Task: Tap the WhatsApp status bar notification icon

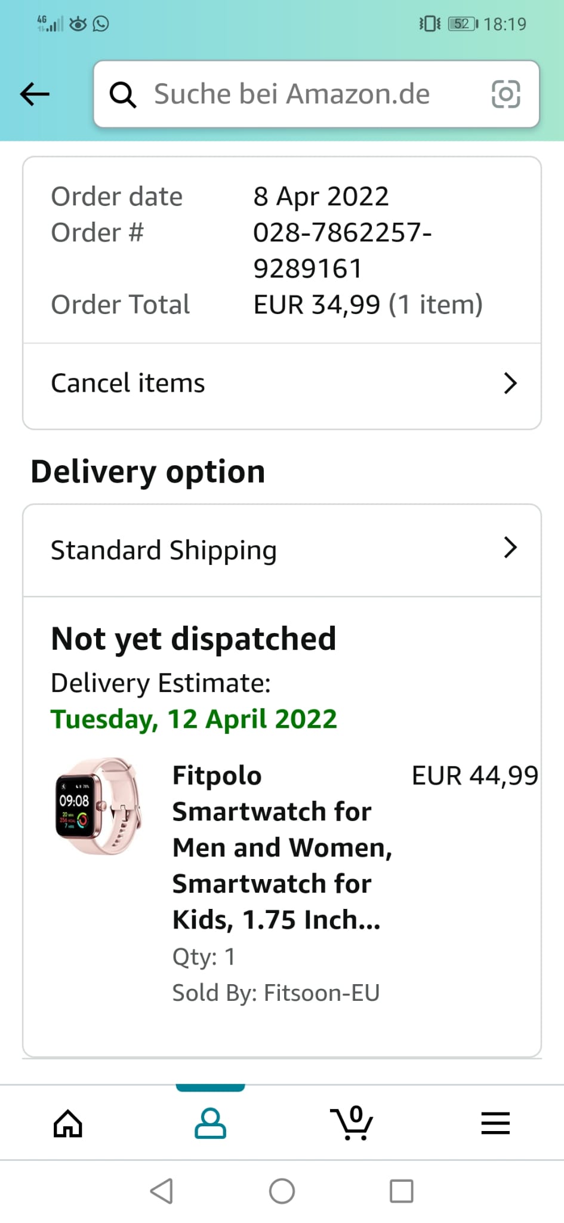Action: pyautogui.click(x=101, y=24)
